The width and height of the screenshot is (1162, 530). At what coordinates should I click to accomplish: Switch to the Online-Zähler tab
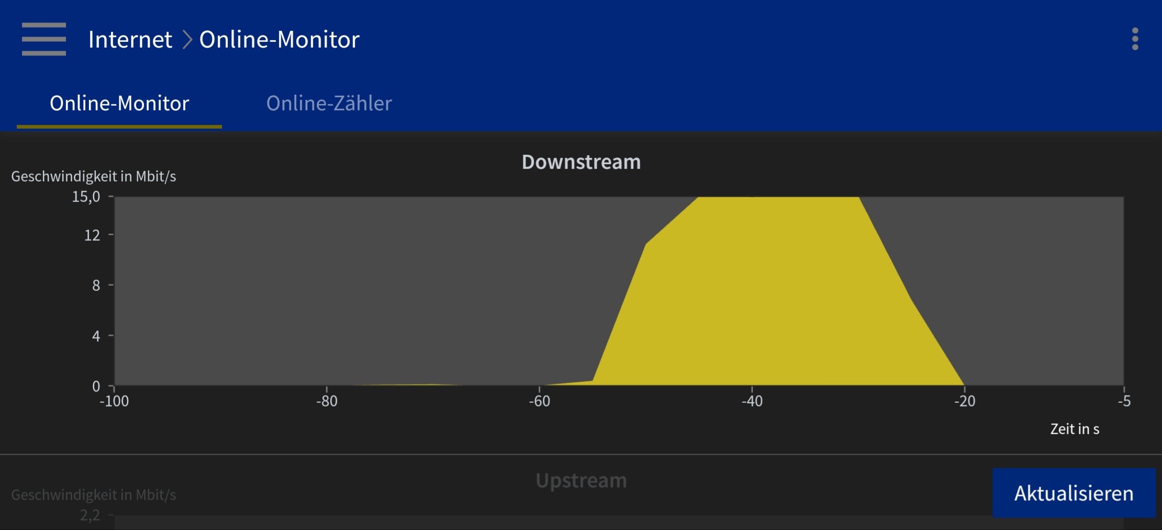click(329, 104)
